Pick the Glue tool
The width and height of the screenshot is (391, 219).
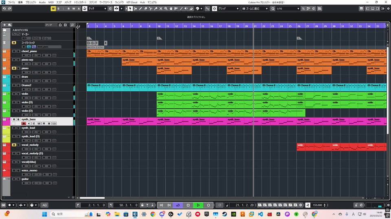pos(156,9)
